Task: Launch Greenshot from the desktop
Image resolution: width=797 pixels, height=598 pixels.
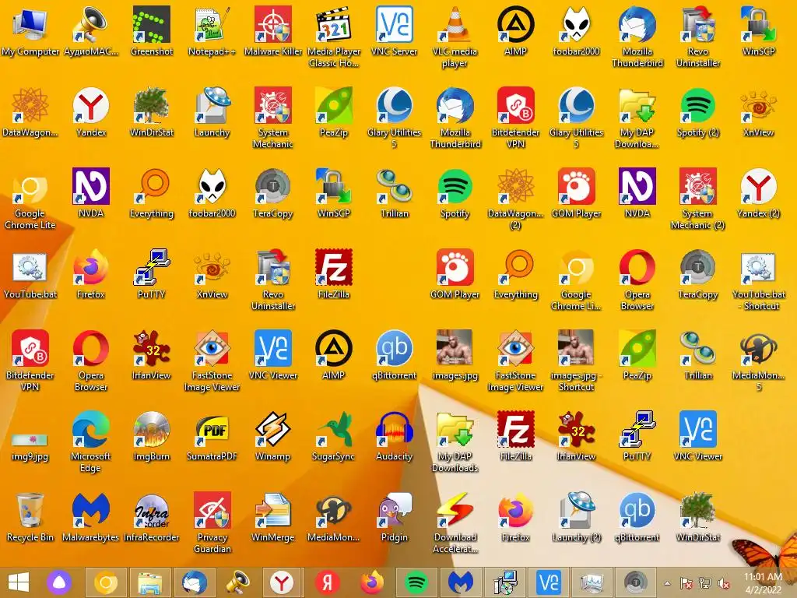Action: [x=152, y=31]
